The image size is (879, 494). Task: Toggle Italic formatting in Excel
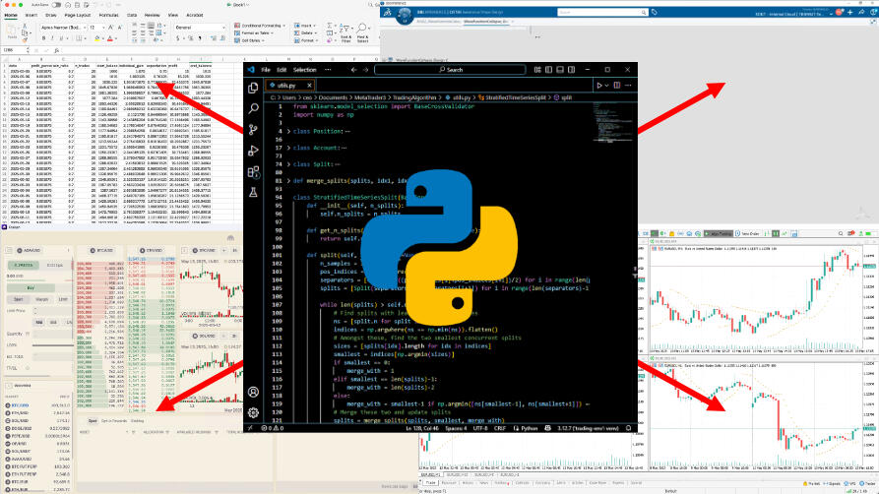click(52, 38)
